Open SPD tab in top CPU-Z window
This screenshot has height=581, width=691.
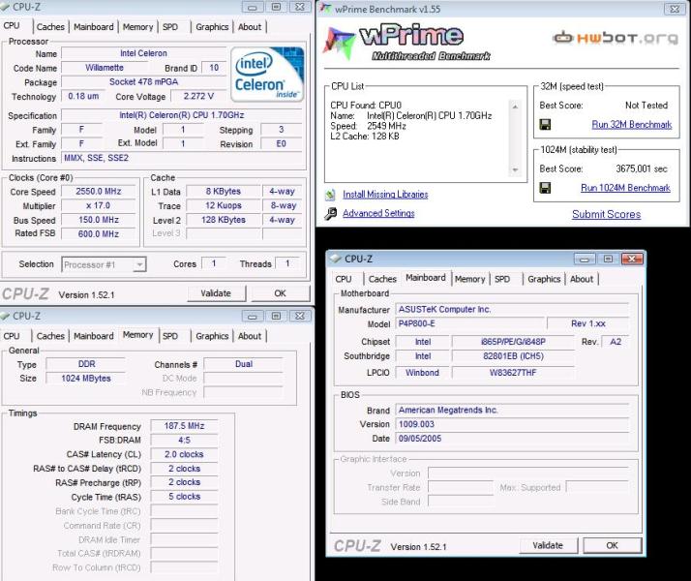tap(170, 27)
